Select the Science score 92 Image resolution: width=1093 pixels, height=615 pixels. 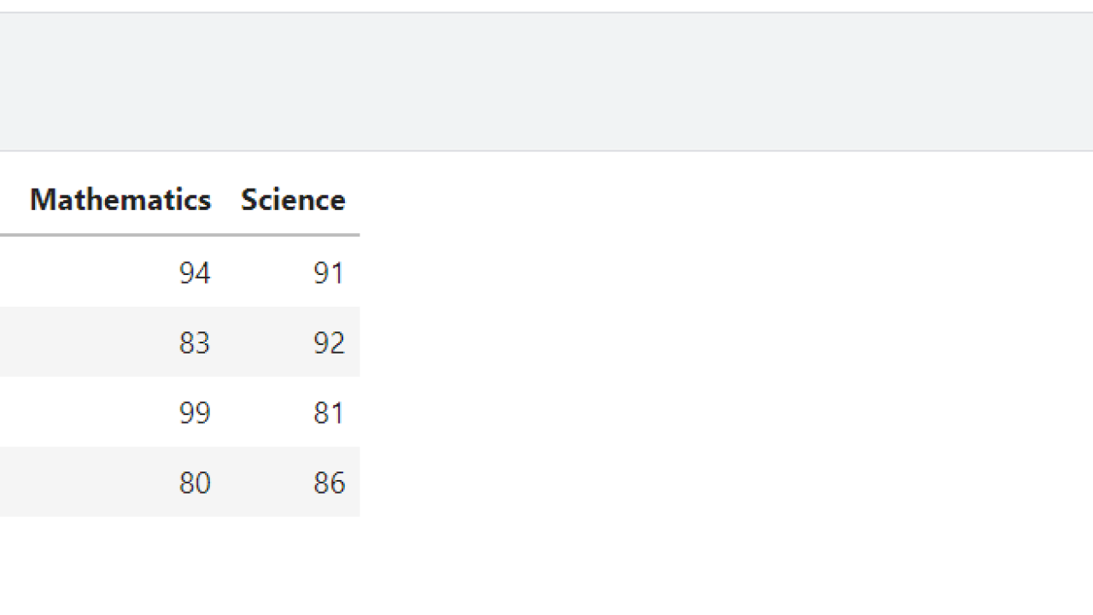(x=329, y=343)
